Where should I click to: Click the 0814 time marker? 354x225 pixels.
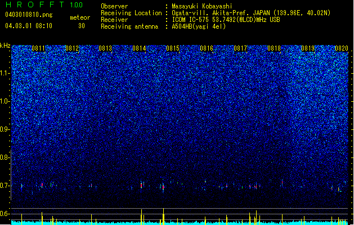point(139,48)
